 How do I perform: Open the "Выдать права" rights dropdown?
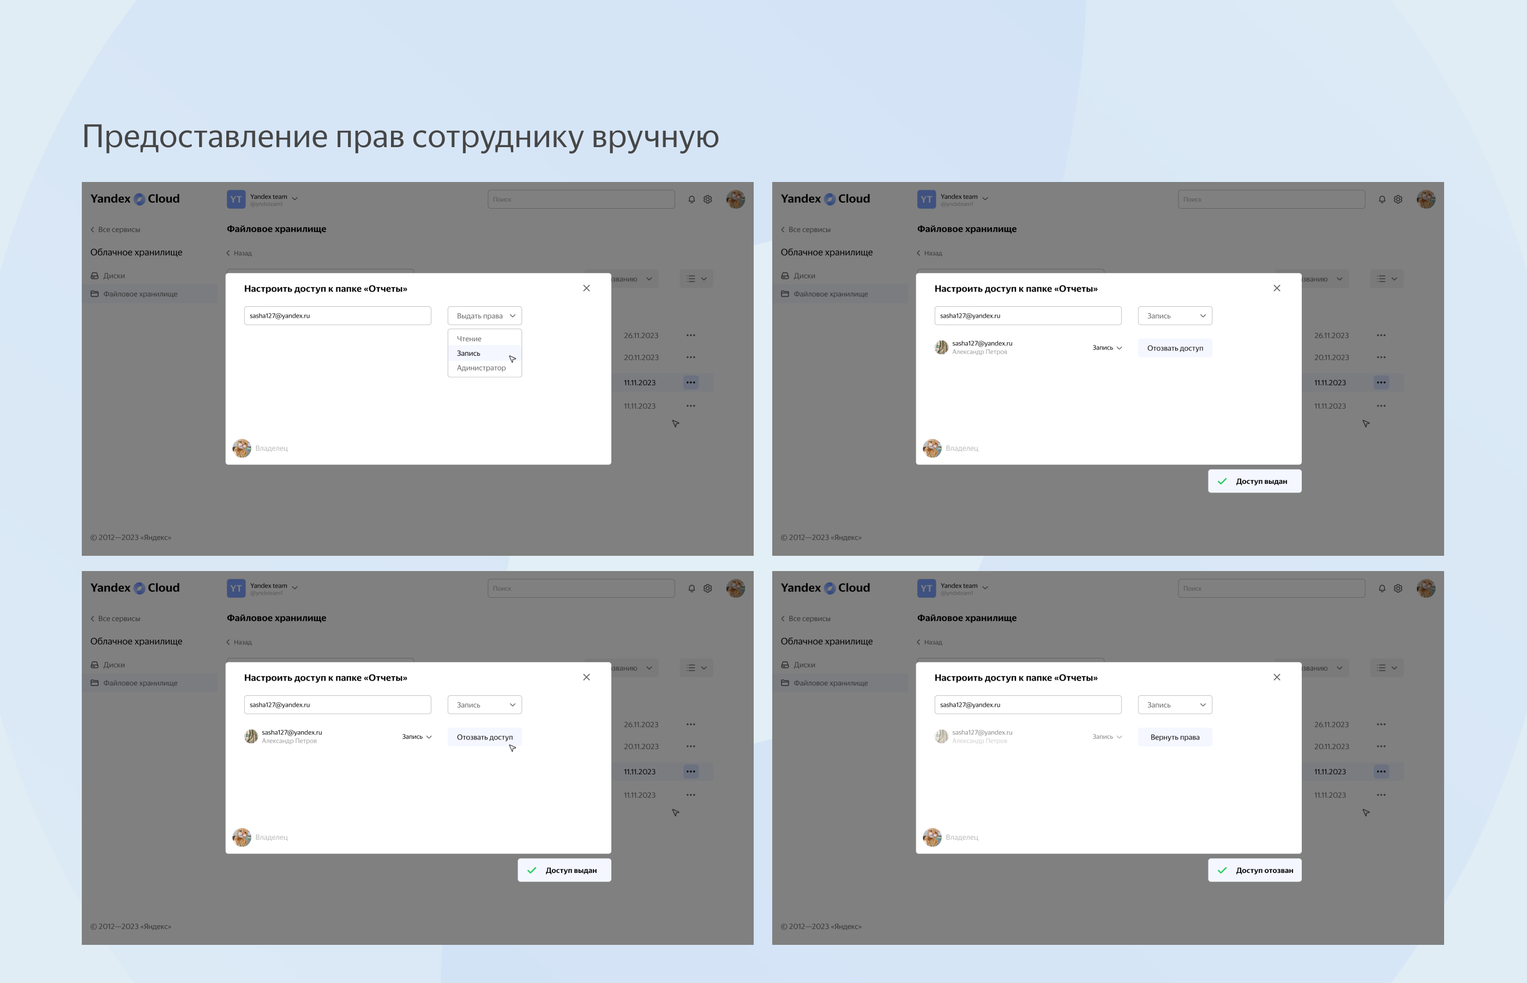tap(484, 316)
